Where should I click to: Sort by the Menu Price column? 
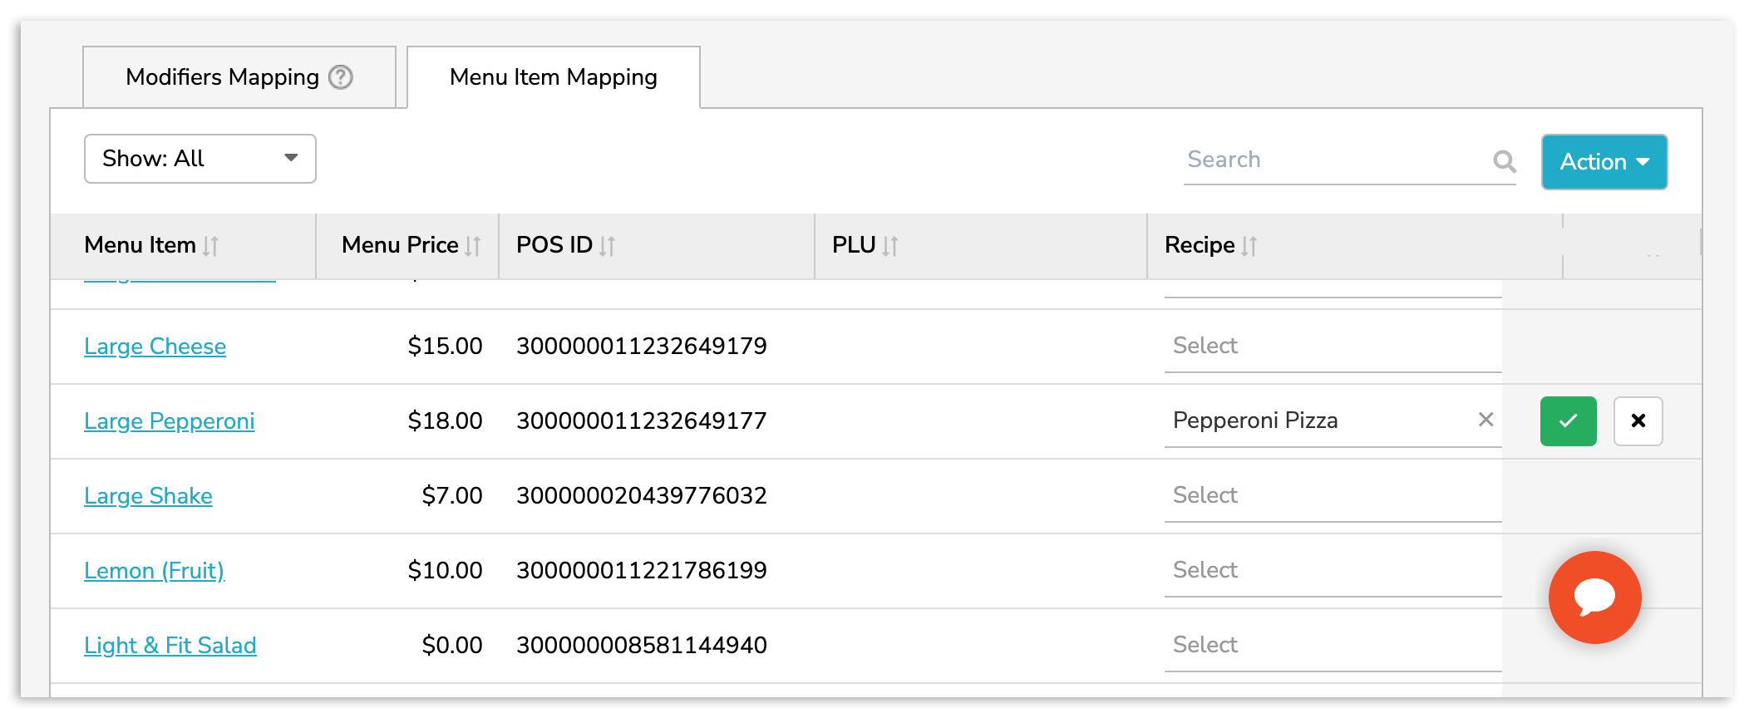tap(472, 246)
